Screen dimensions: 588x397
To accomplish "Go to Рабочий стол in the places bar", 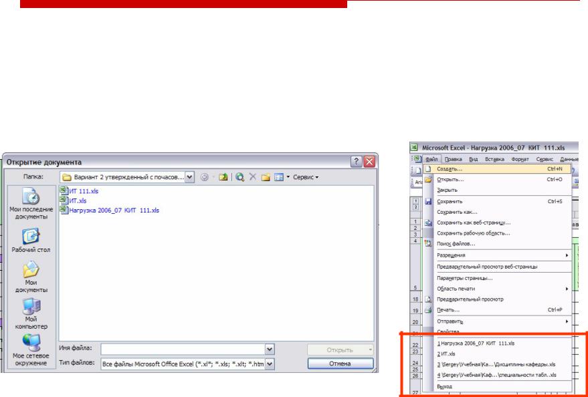I will 31,241.
